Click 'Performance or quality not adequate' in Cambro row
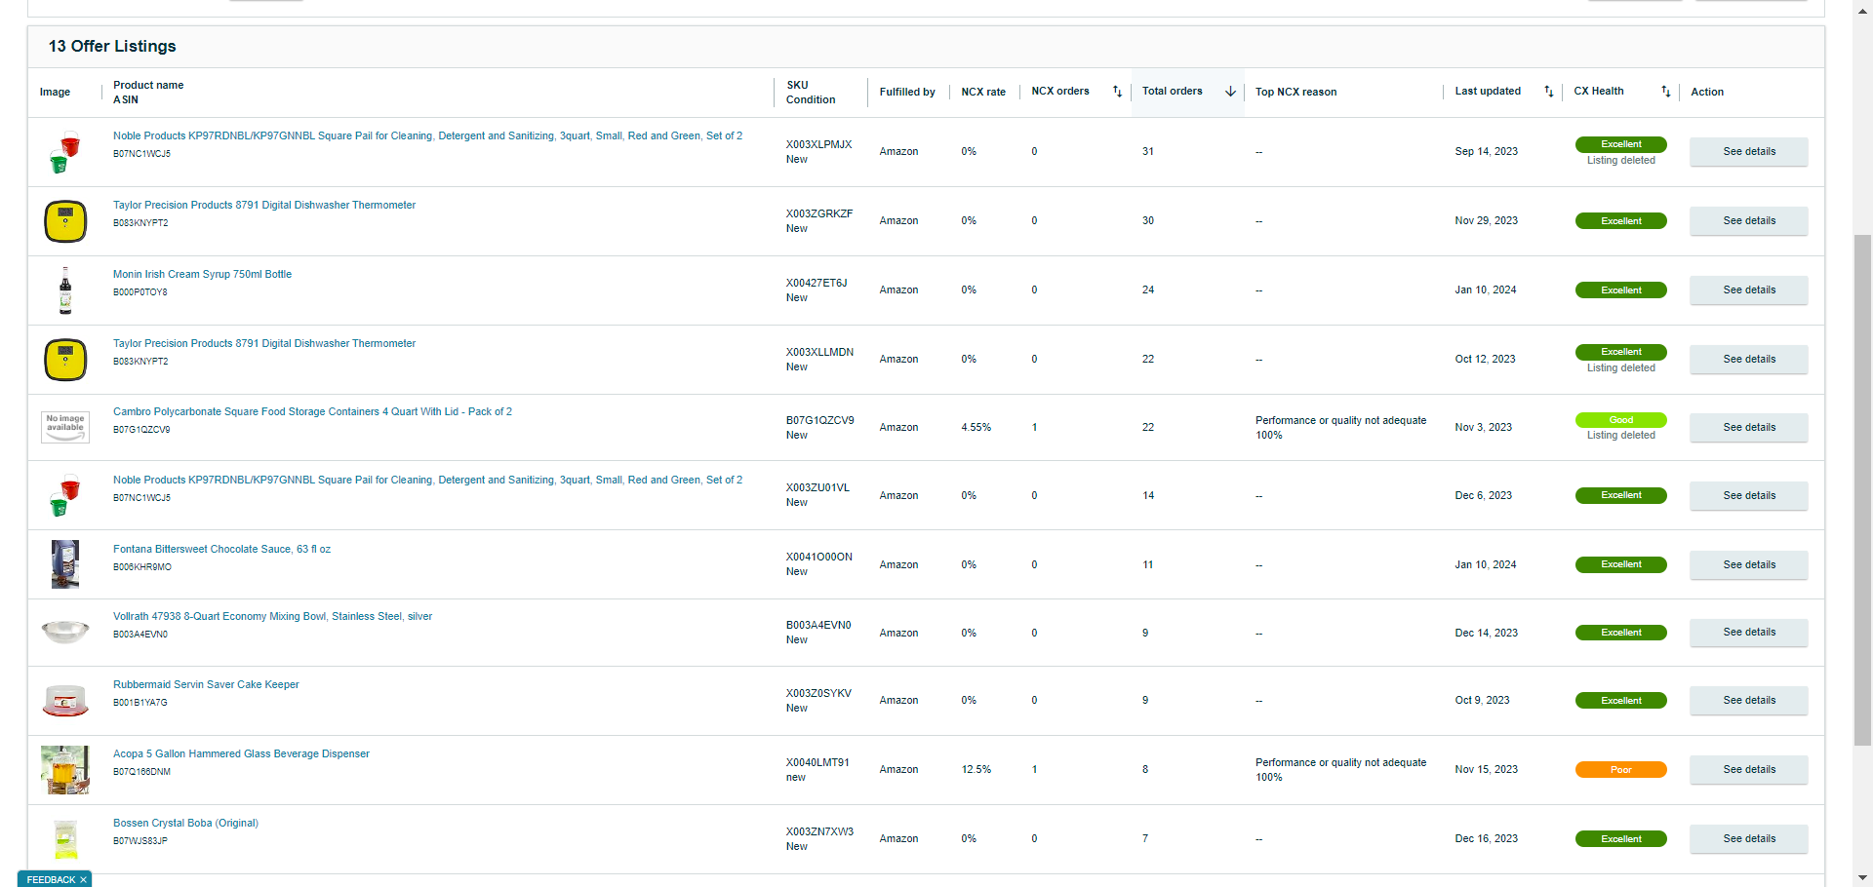 coord(1340,421)
